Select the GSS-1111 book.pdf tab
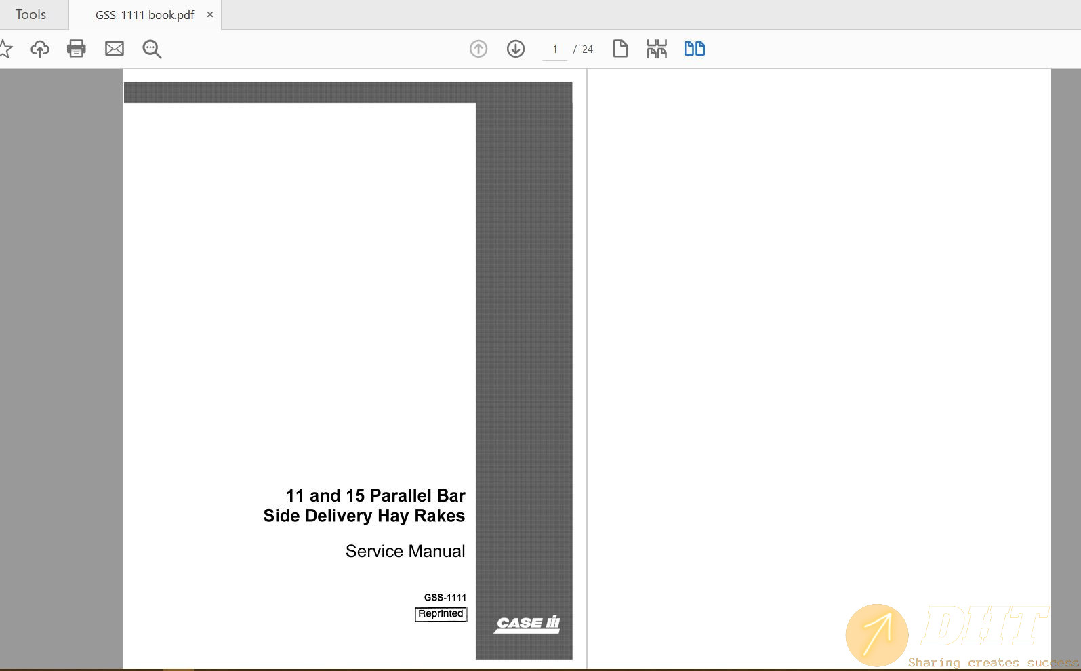 pos(144,15)
